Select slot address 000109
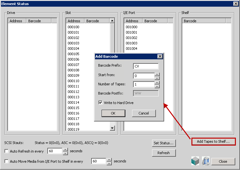This screenshot has height=170, width=240. 73,75
